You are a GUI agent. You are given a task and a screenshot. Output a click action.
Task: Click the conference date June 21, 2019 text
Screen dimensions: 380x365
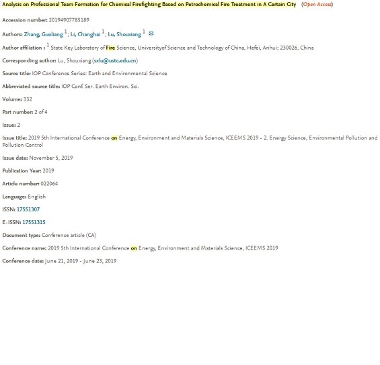tap(62, 261)
